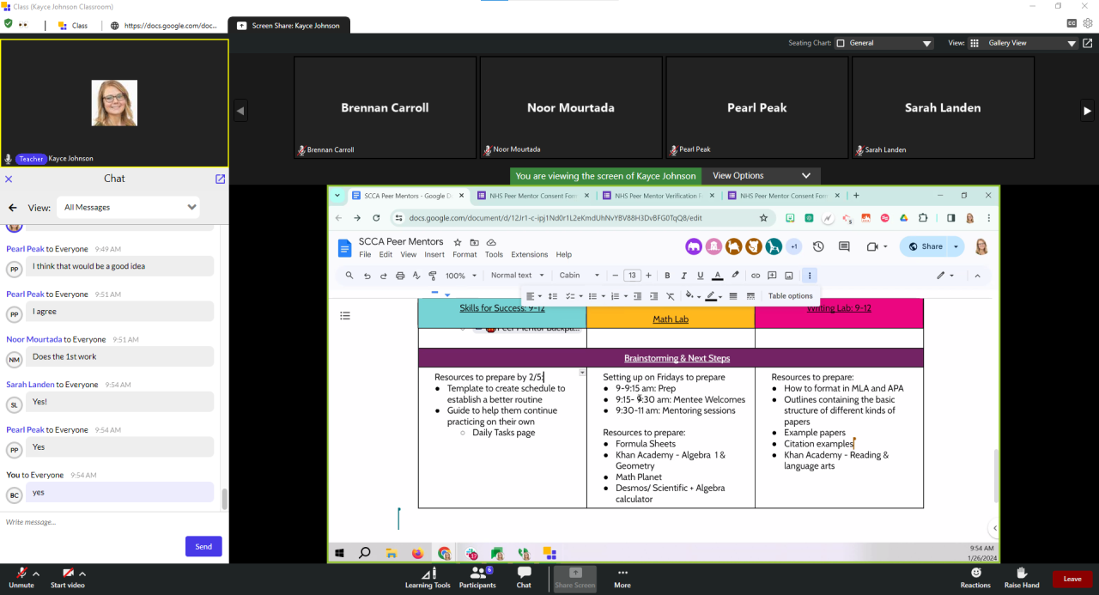1099x595 pixels.
Task: Expand the All Messages view dropdown
Action: [x=129, y=207]
